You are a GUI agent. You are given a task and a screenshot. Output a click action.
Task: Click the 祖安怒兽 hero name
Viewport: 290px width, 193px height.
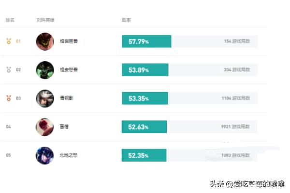[69, 69]
